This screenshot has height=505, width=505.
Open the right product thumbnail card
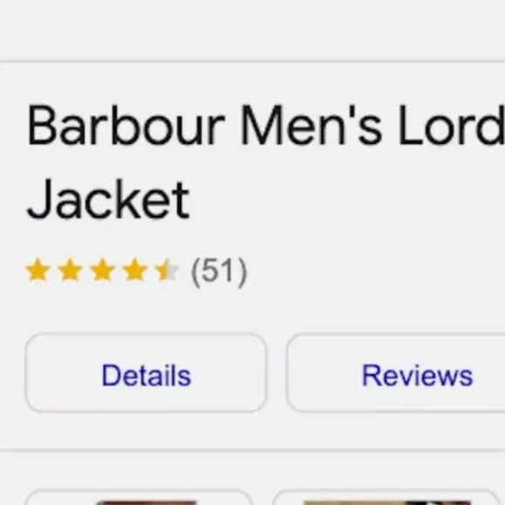387,497
